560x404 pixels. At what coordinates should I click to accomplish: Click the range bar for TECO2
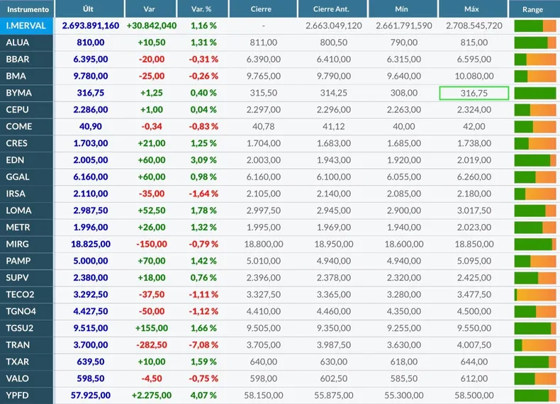(534, 295)
